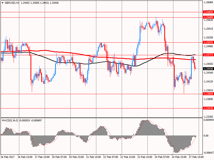Image resolution: width=214 pixels, height=160 pixels.
Task: Click the 17 Feb 15:00 time label
Action: click(42, 157)
